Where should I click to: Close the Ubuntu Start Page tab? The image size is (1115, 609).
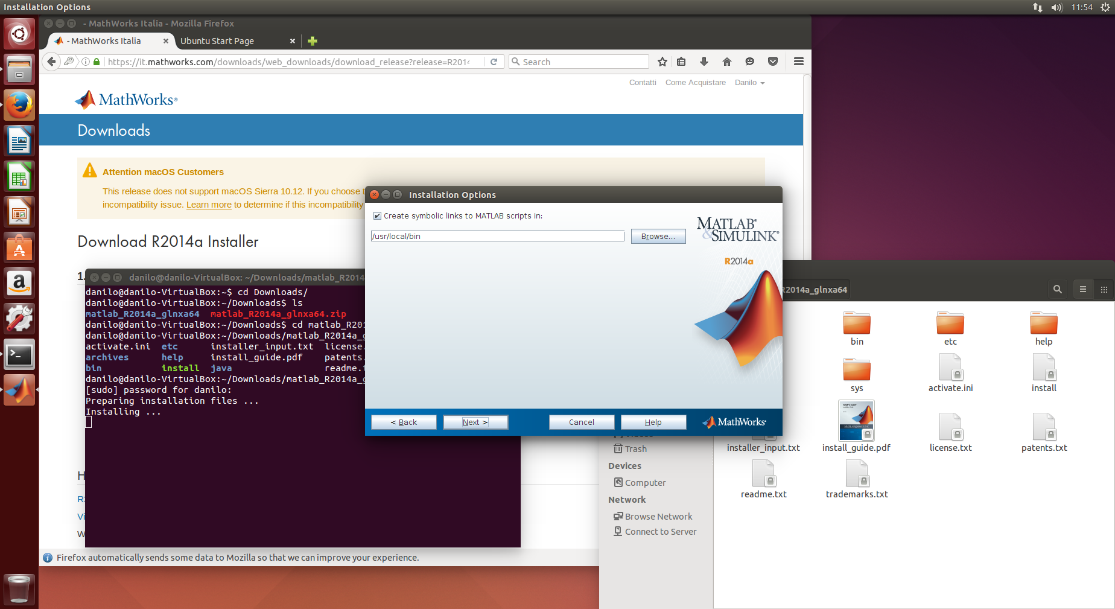pos(293,41)
